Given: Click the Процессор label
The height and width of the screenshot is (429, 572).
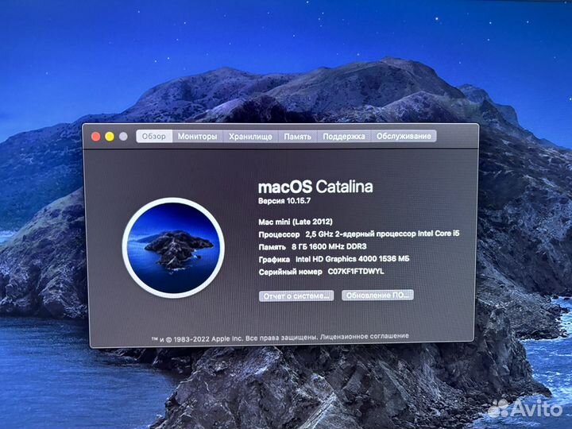Looking at the screenshot, I should click(279, 234).
